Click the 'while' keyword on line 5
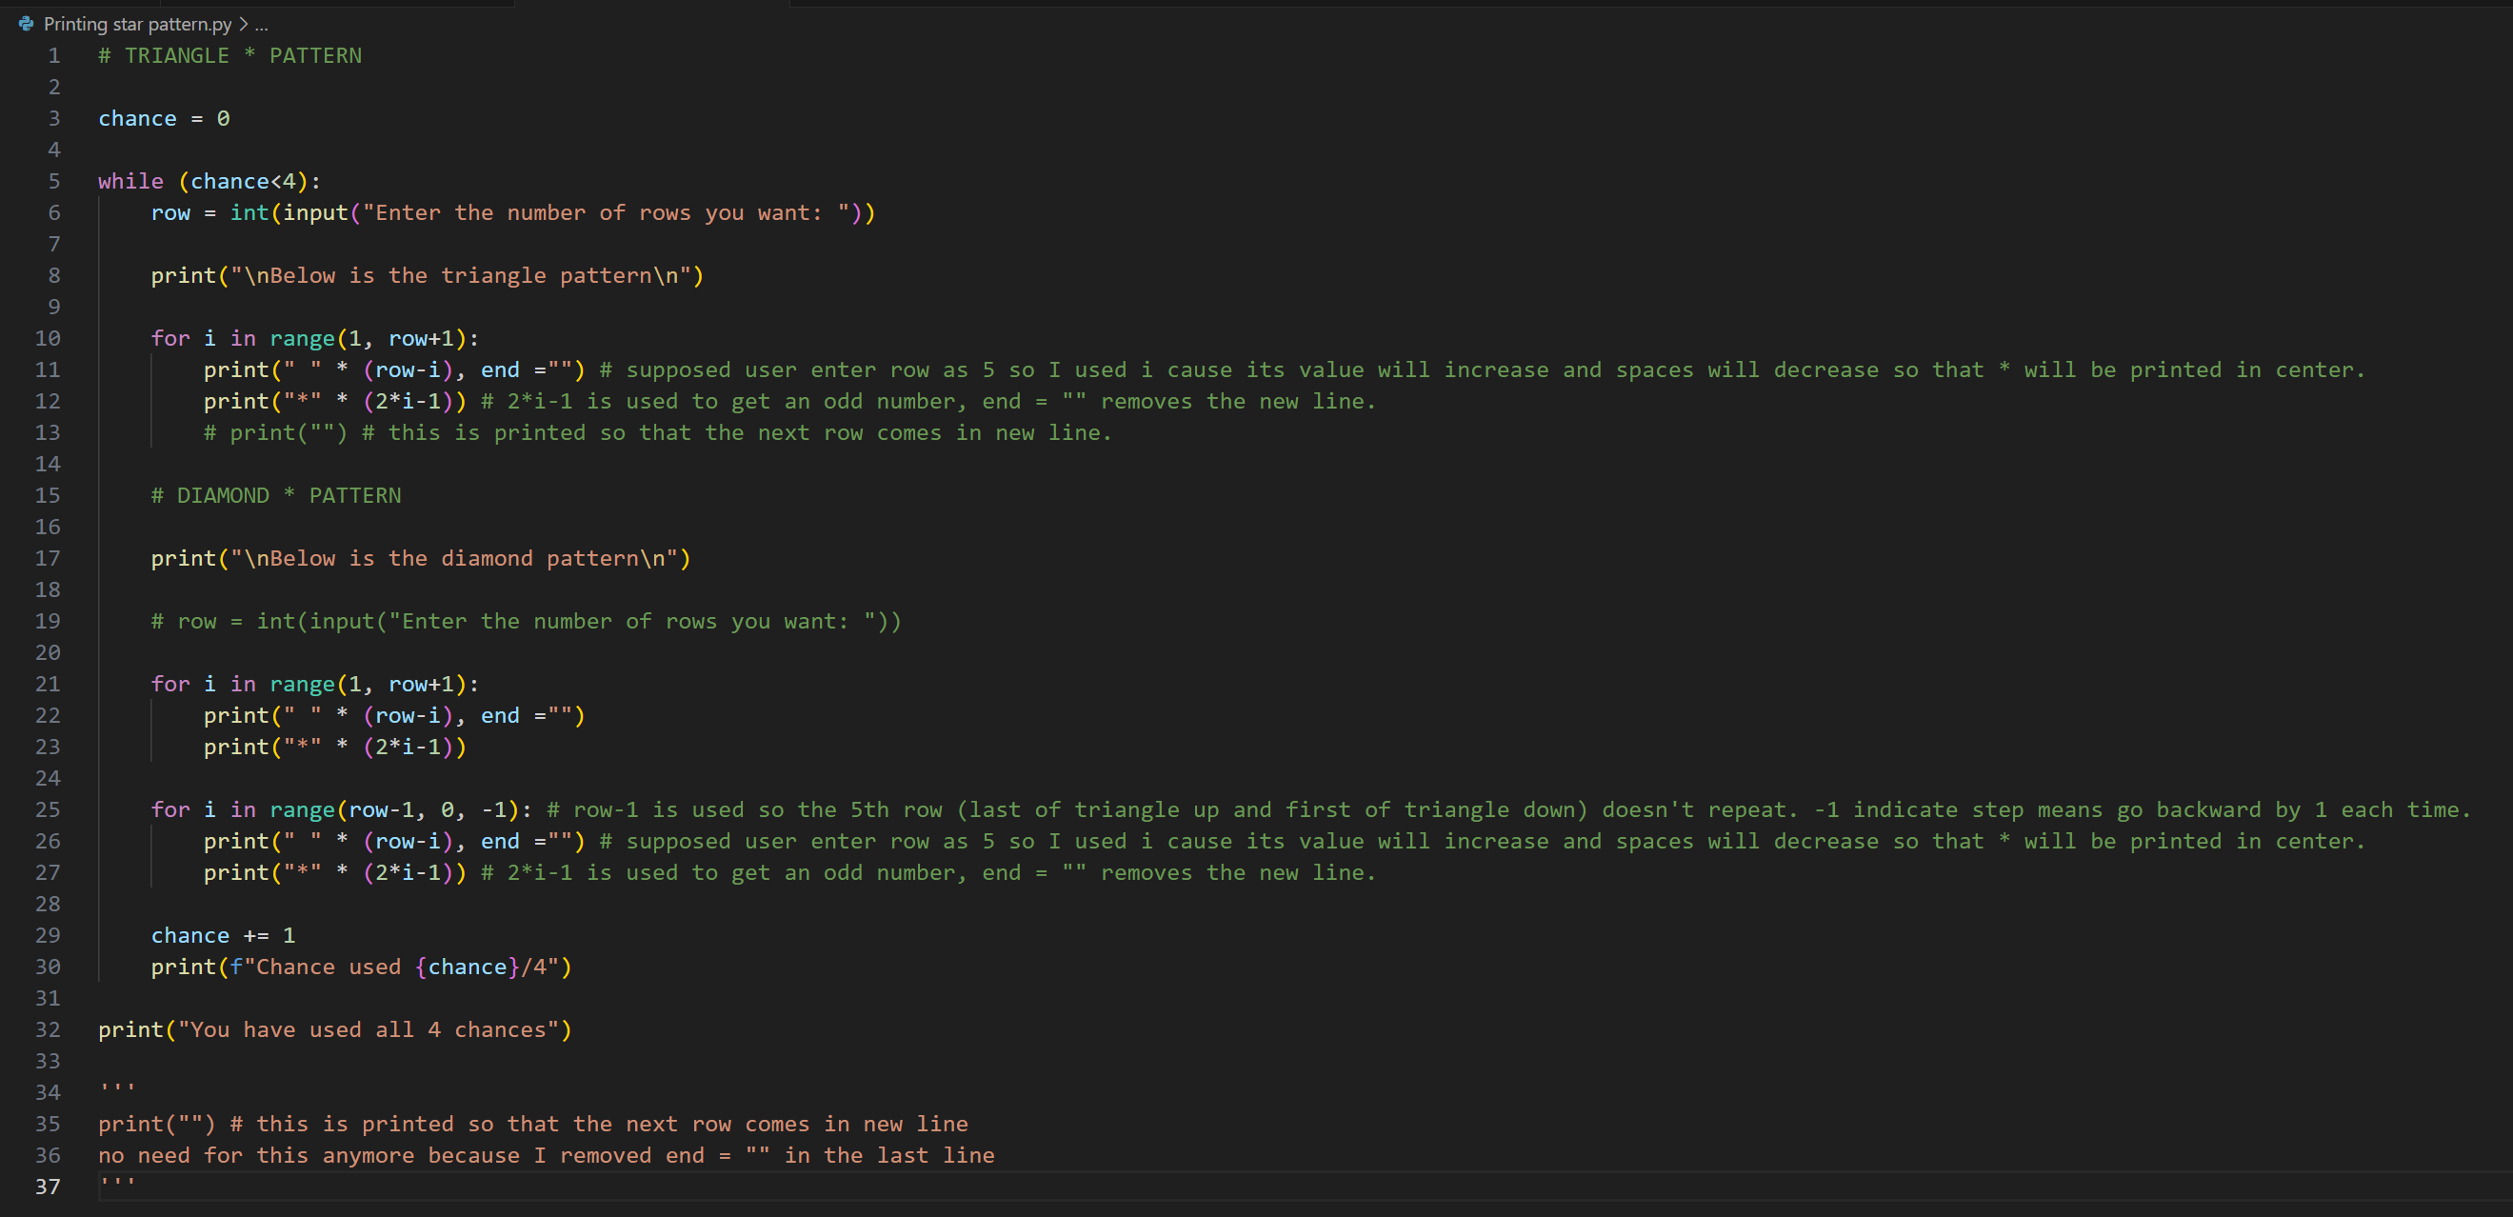This screenshot has height=1217, width=2513. (x=130, y=182)
